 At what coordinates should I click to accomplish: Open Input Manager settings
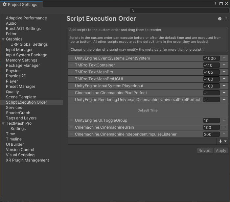click(x=19, y=50)
